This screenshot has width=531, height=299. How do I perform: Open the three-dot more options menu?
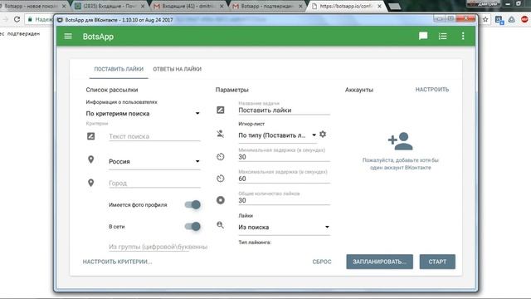coord(463,36)
